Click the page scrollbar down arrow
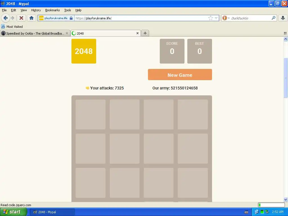 285,199
